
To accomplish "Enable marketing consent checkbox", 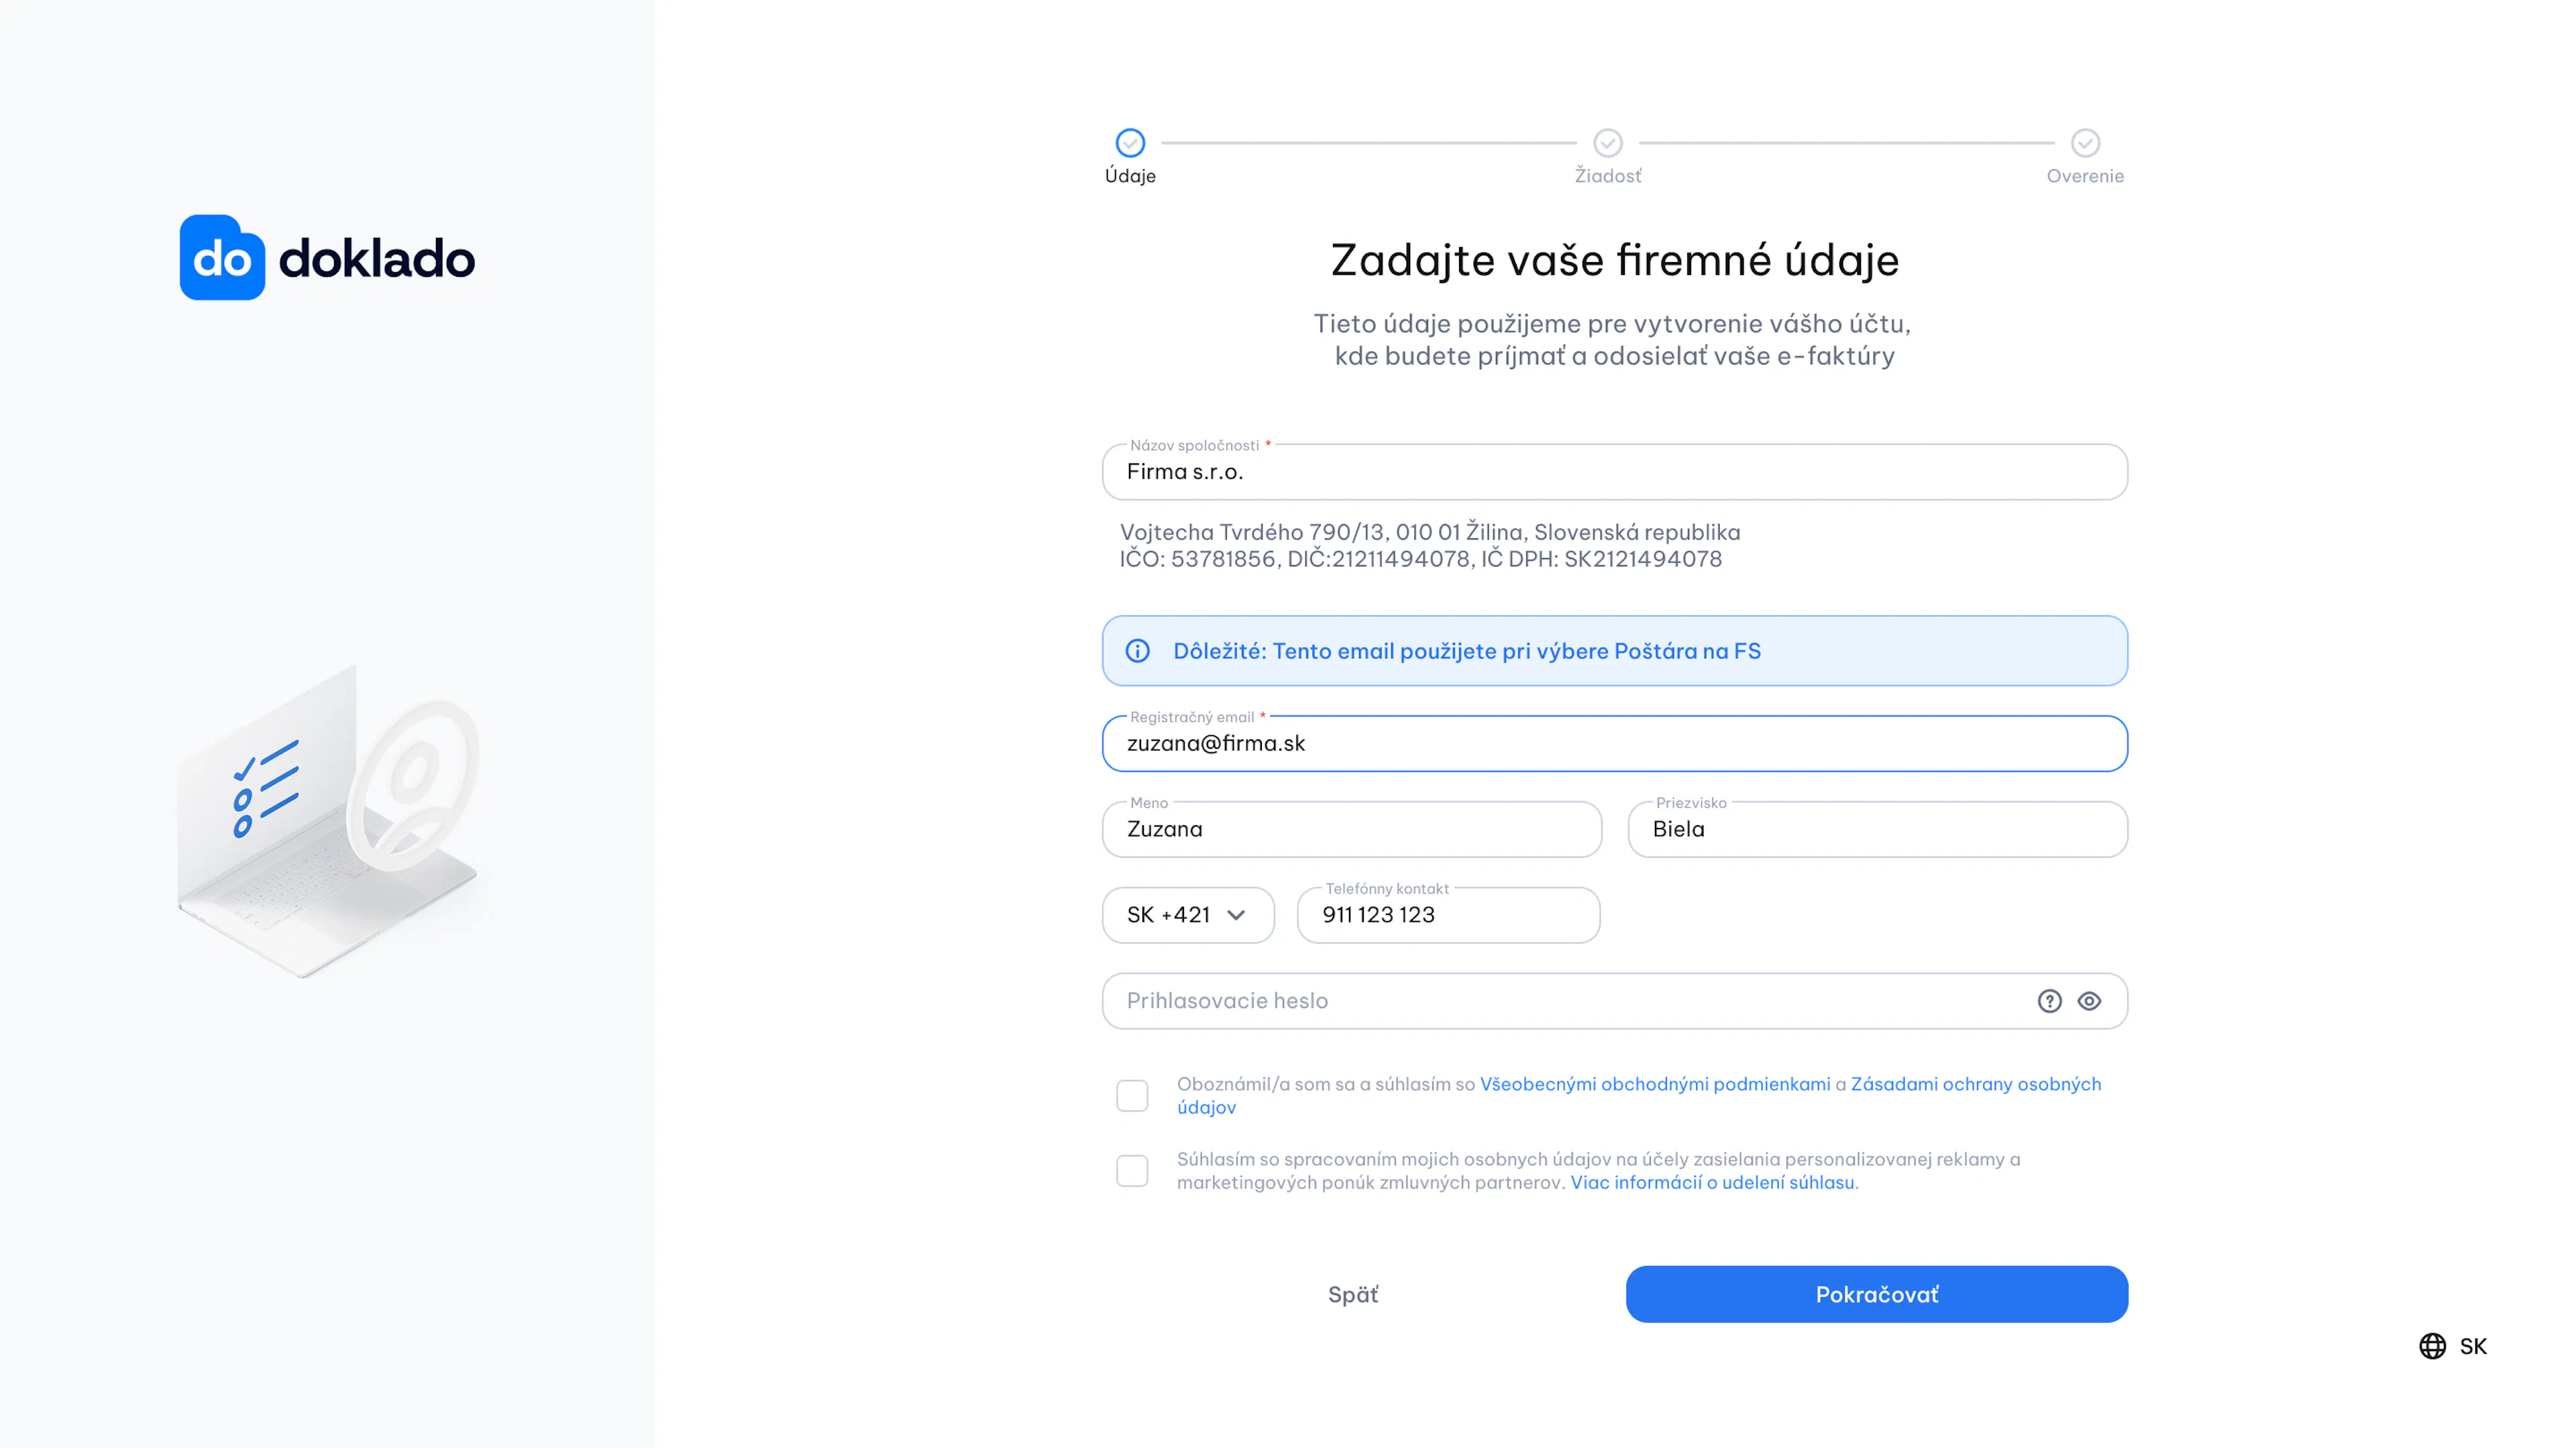I will pos(1132,1170).
